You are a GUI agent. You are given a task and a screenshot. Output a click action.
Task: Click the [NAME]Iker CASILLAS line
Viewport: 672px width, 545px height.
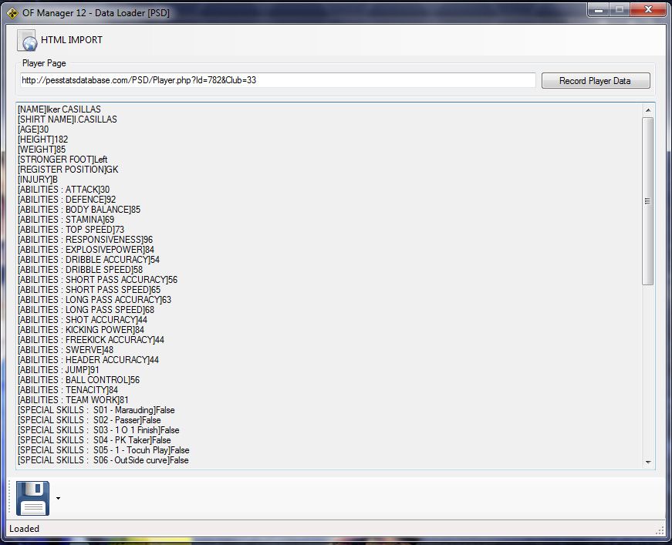click(x=59, y=109)
